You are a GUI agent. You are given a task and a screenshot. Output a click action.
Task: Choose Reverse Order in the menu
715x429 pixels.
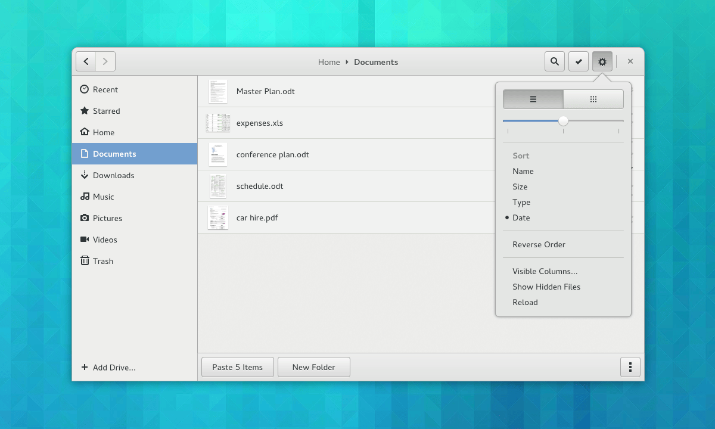click(539, 244)
